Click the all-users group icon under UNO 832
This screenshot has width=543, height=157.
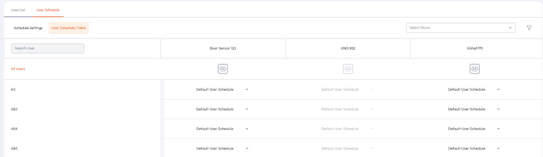(348, 69)
